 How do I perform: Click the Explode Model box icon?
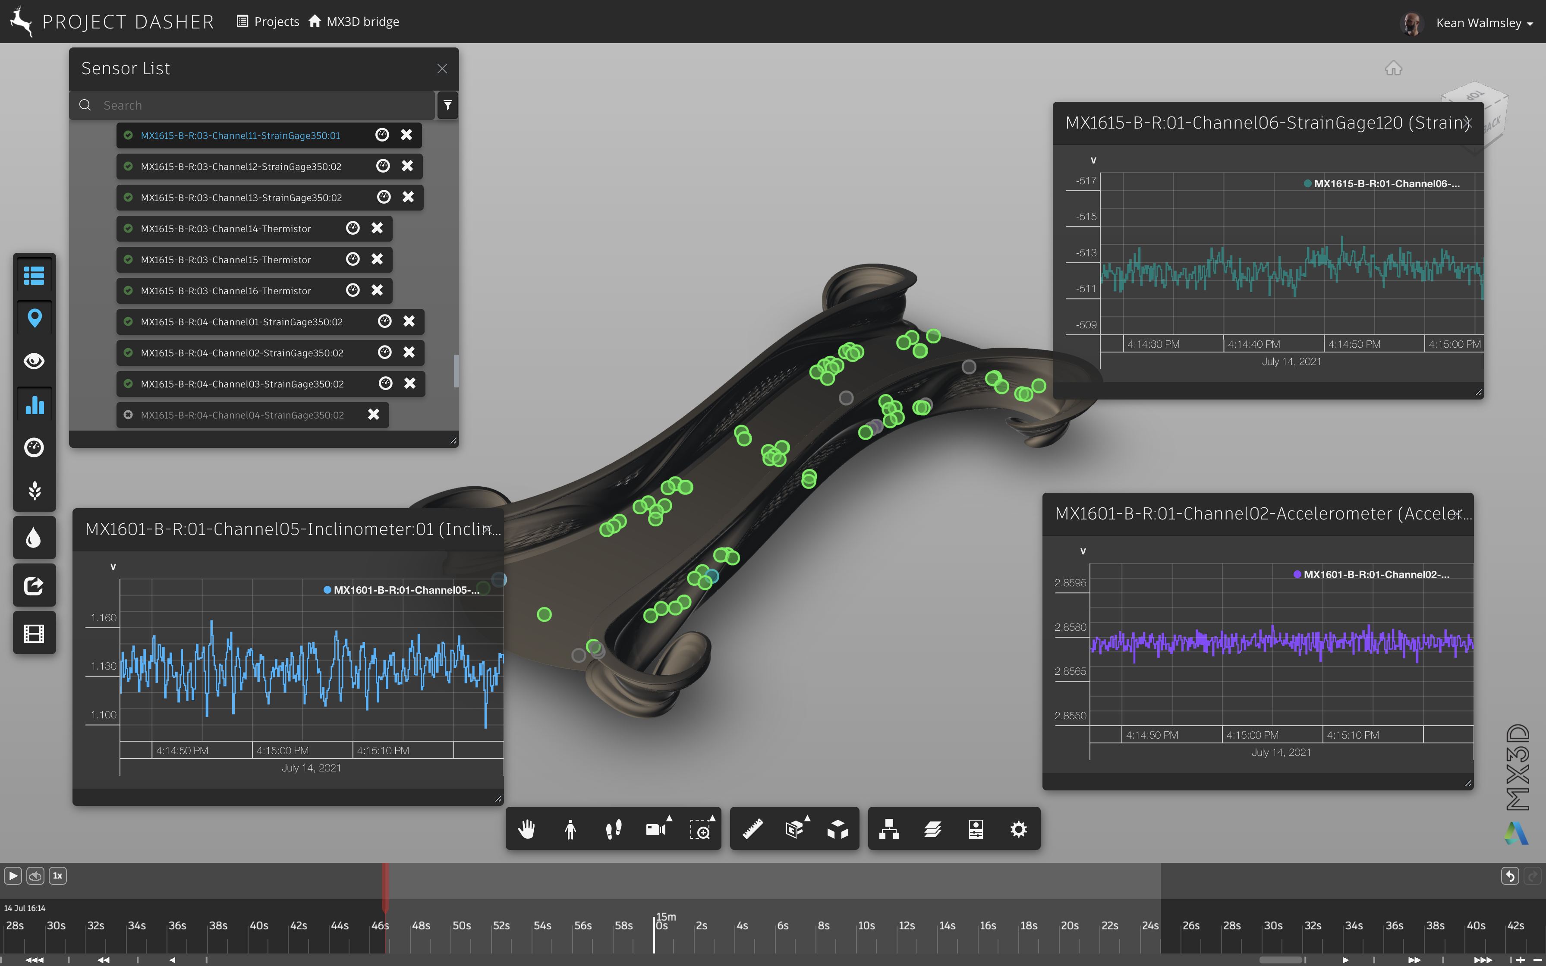(x=838, y=829)
